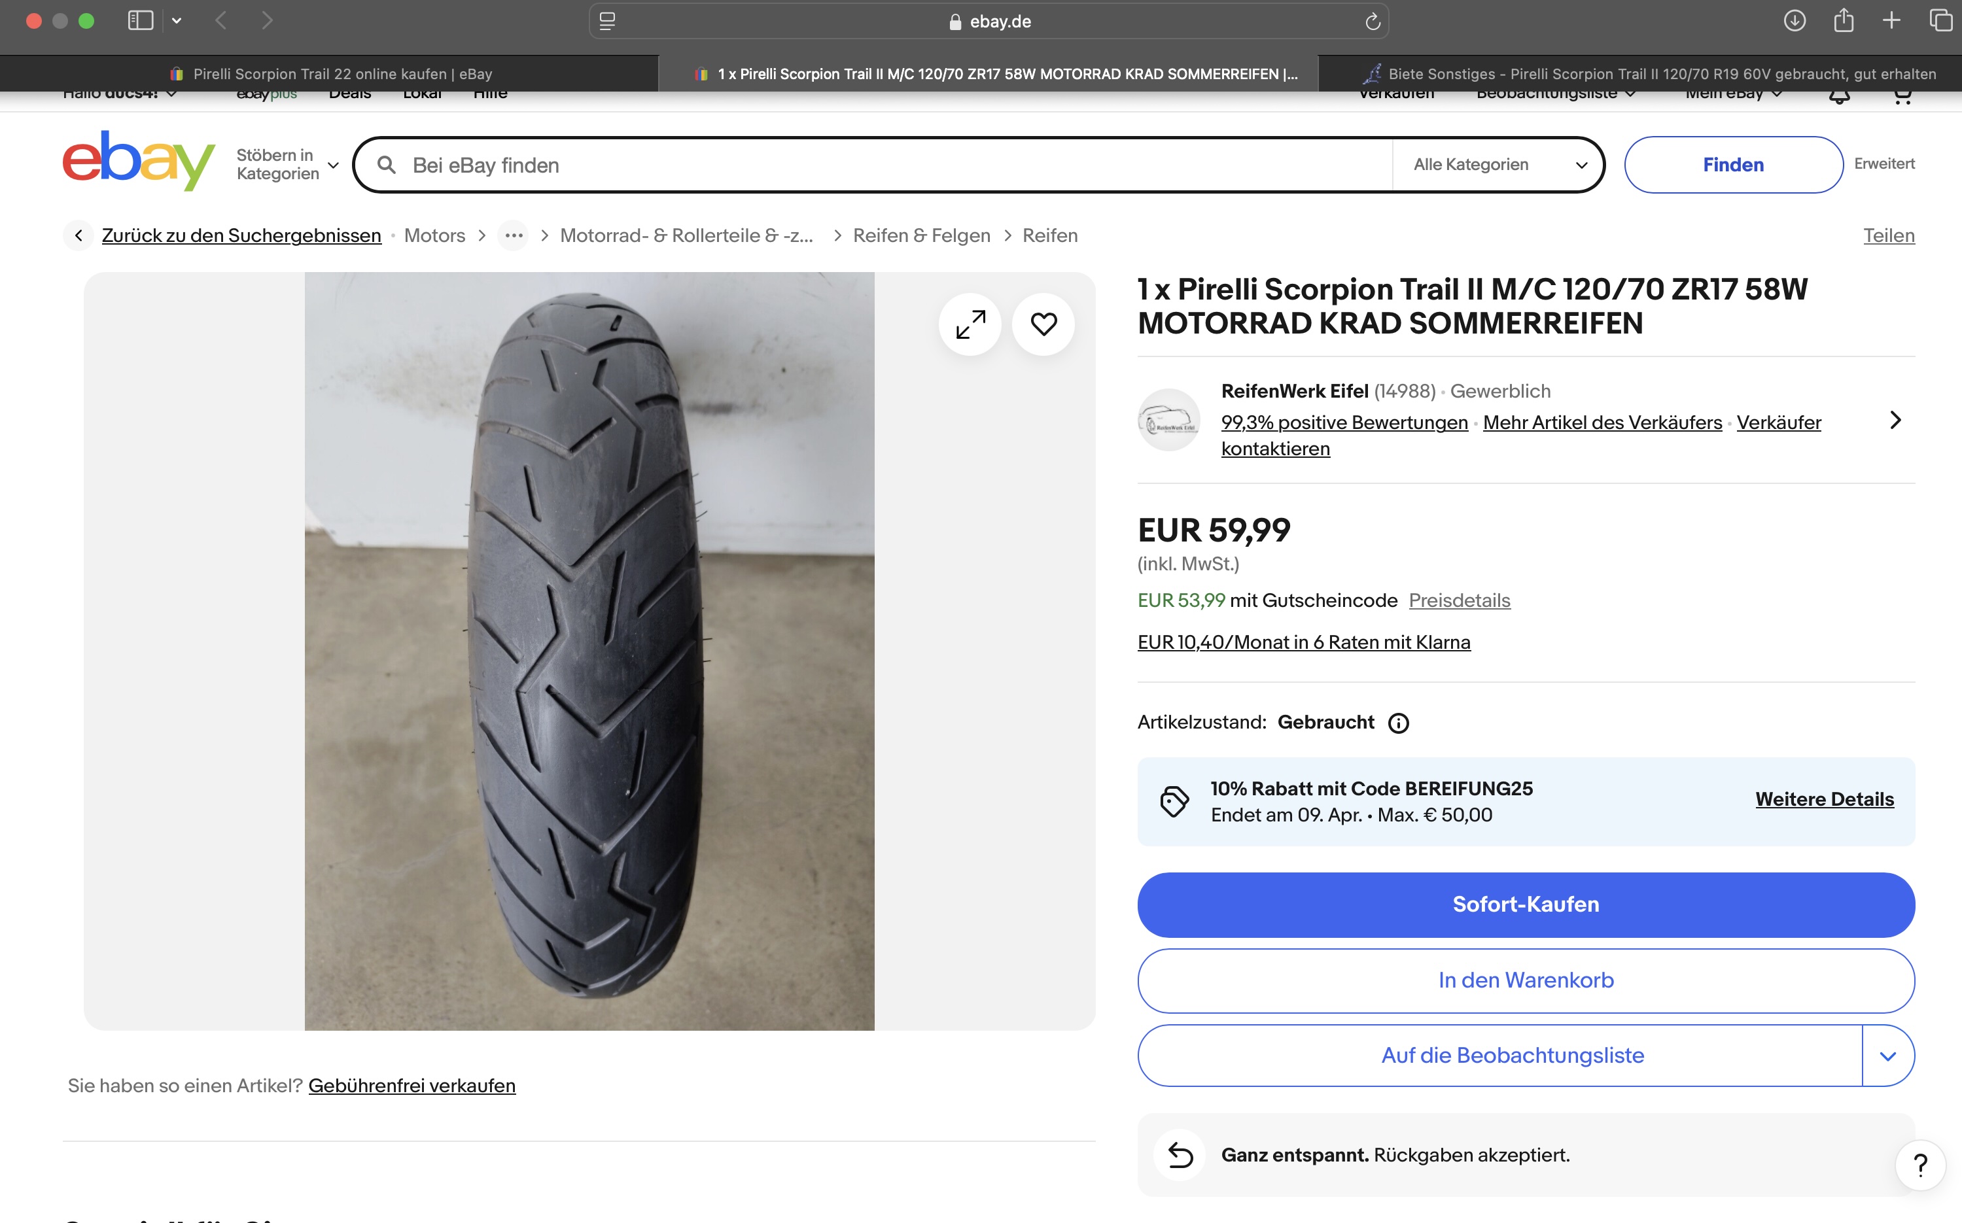Toggle the Safari sidebar icon

tap(141, 21)
